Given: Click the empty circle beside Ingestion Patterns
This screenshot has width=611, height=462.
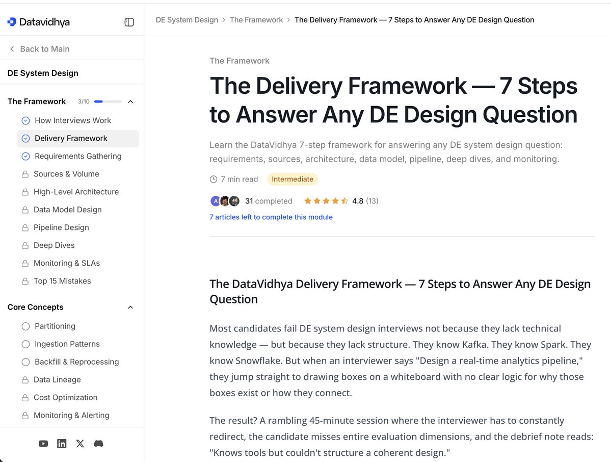Looking at the screenshot, I should tap(25, 344).
